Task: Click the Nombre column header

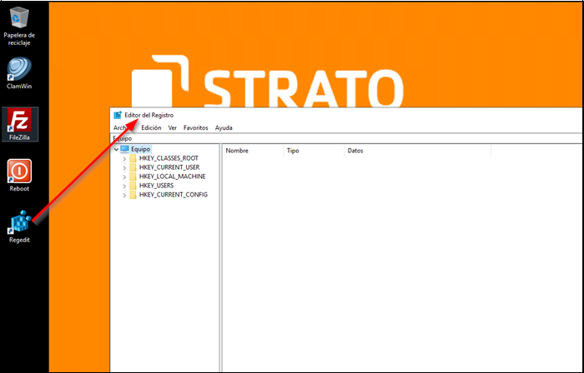Action: (253, 151)
